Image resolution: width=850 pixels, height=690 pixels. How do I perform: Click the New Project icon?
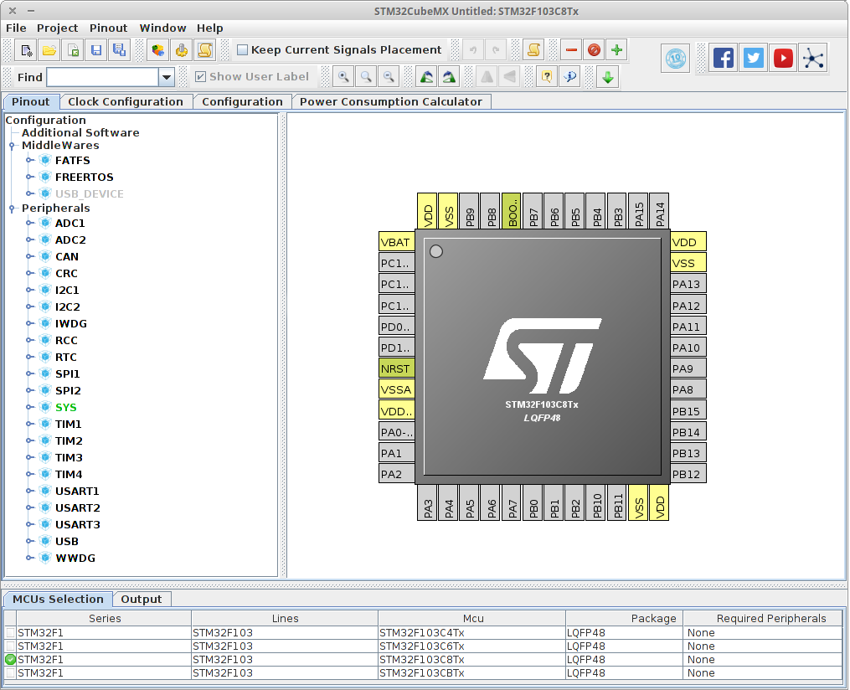click(25, 50)
